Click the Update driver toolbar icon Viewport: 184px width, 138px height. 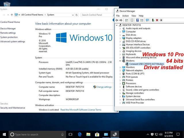click(153, 20)
